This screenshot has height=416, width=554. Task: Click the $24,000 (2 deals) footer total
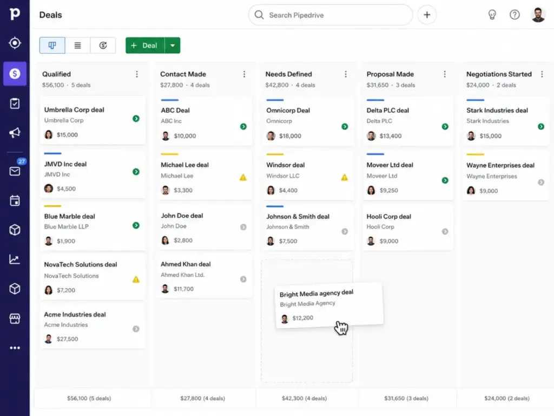506,398
